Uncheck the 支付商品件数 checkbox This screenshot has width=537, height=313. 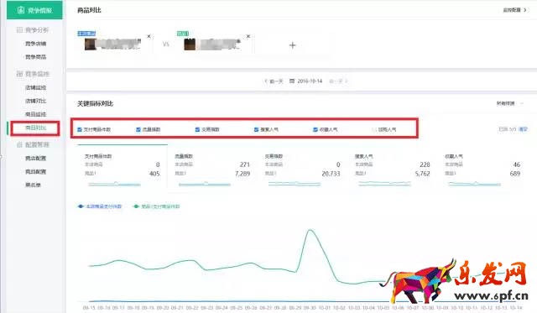tap(80, 129)
